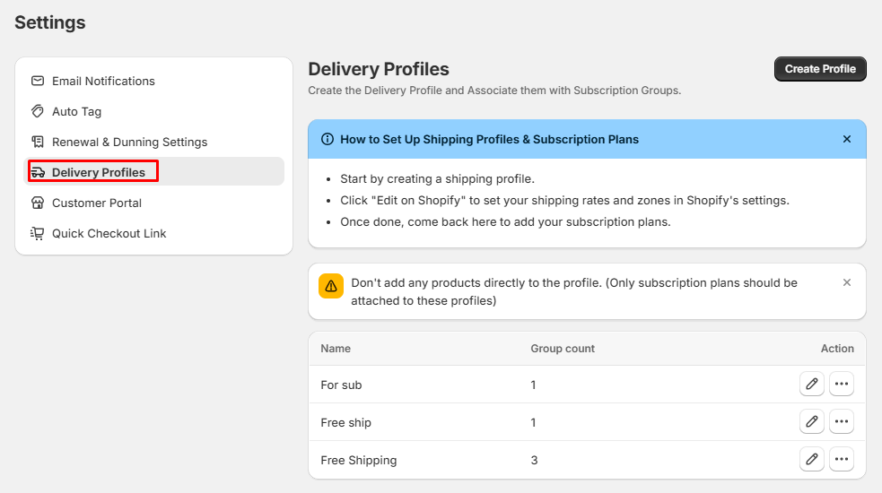This screenshot has height=493, width=882.
Task: Click the Group count column header
Action: click(563, 349)
